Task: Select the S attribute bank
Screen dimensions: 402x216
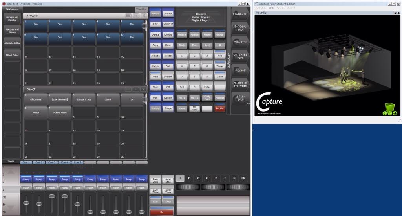Action: (x=234, y=178)
